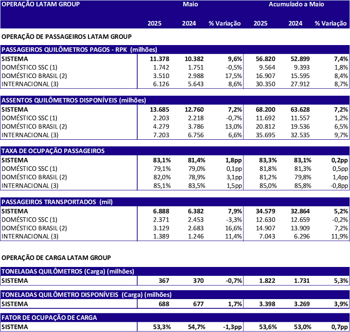This screenshot has width=350, height=332.
Task: Click passengers Doméstico Brasil accumulated 14.907
Action: pos(265,228)
